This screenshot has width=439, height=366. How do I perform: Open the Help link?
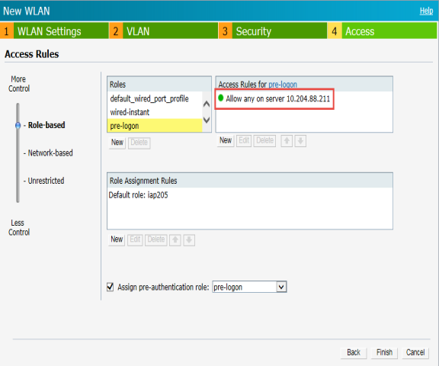tap(426, 11)
